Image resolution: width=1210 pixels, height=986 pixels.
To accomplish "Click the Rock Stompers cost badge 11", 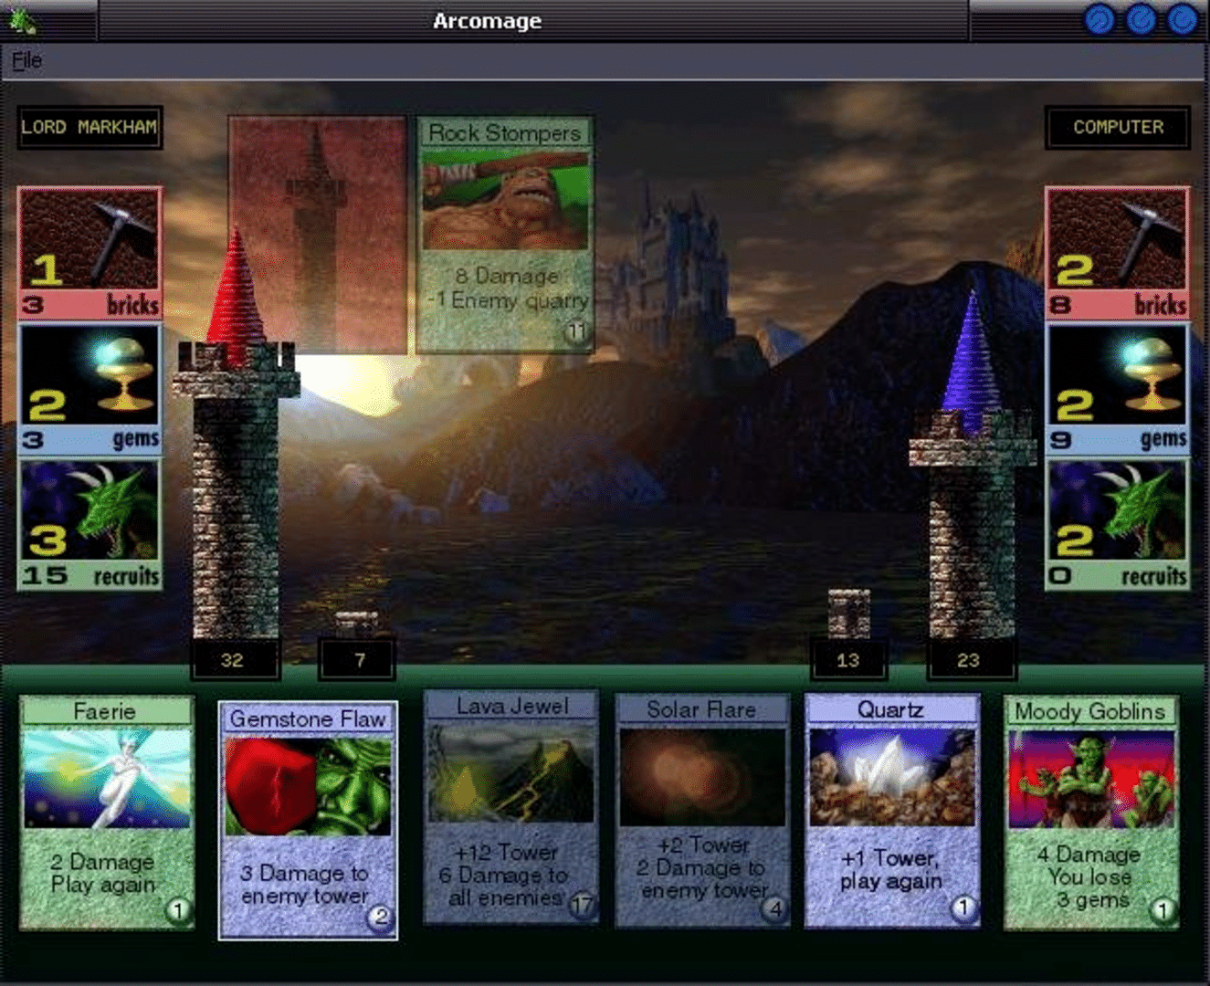I will click(575, 331).
